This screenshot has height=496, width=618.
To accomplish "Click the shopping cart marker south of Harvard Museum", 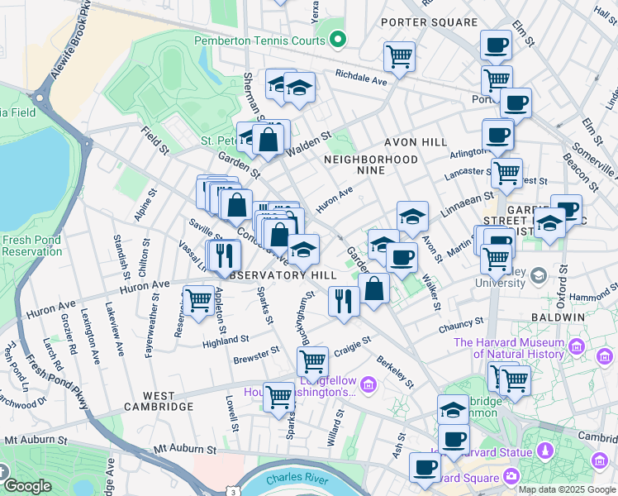I will (x=515, y=382).
